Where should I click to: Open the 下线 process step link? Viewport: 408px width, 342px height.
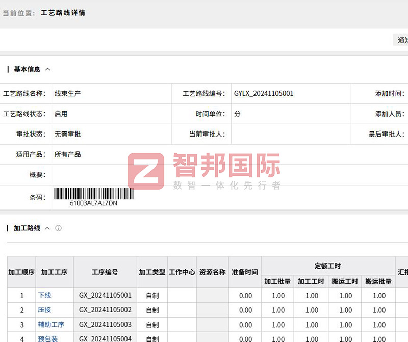tap(45, 296)
